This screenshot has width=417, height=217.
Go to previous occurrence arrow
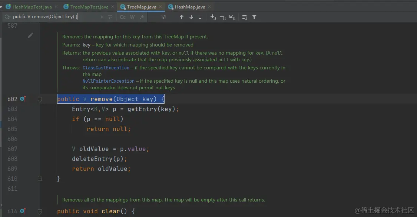[181, 17]
